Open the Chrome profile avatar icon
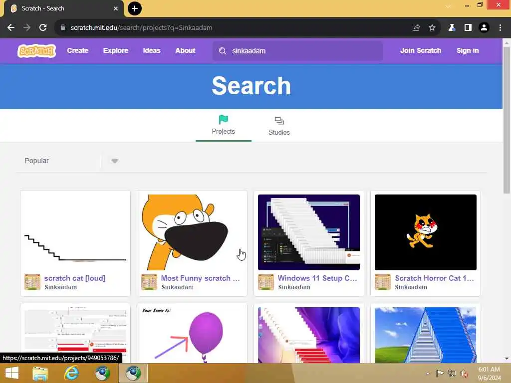511x383 pixels. (x=484, y=28)
